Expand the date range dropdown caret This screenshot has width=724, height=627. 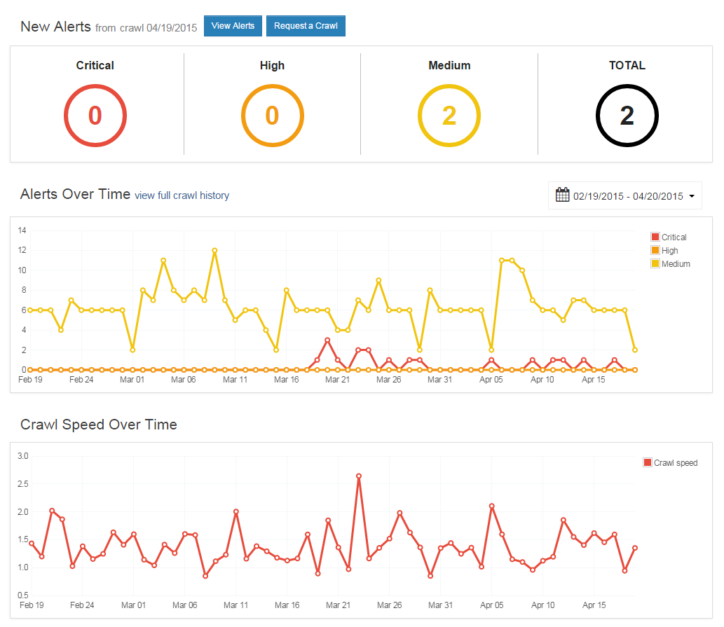(692, 196)
